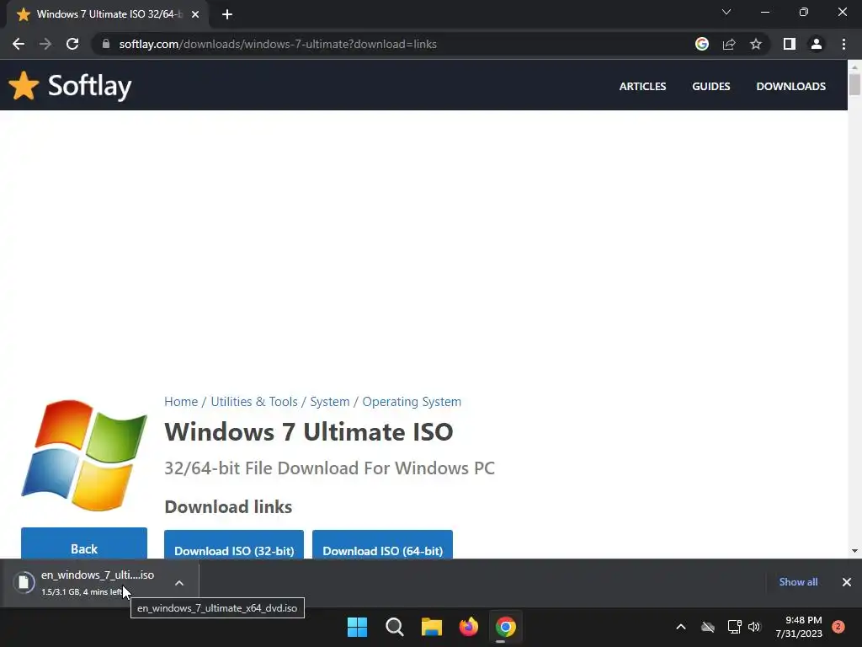Open the ARTICLES menu

pos(642,87)
